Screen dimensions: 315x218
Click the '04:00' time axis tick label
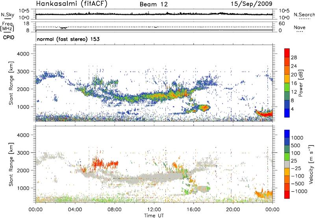[x=75, y=210]
